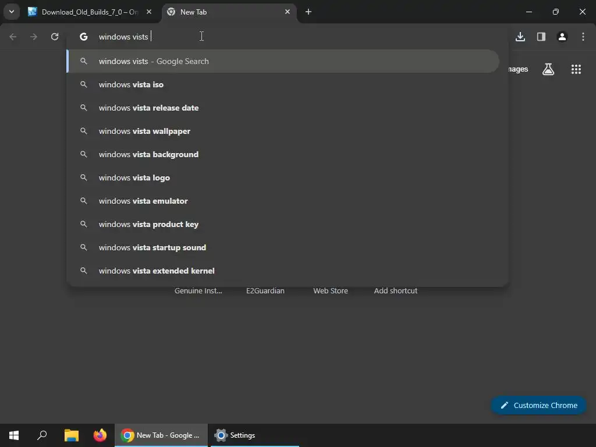Click search icon beside 'windows vista extended kernel'
The image size is (596, 447).
click(84, 271)
